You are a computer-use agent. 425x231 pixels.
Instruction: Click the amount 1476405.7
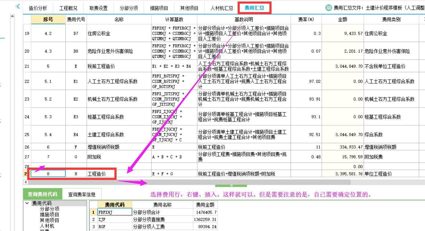click(x=205, y=212)
